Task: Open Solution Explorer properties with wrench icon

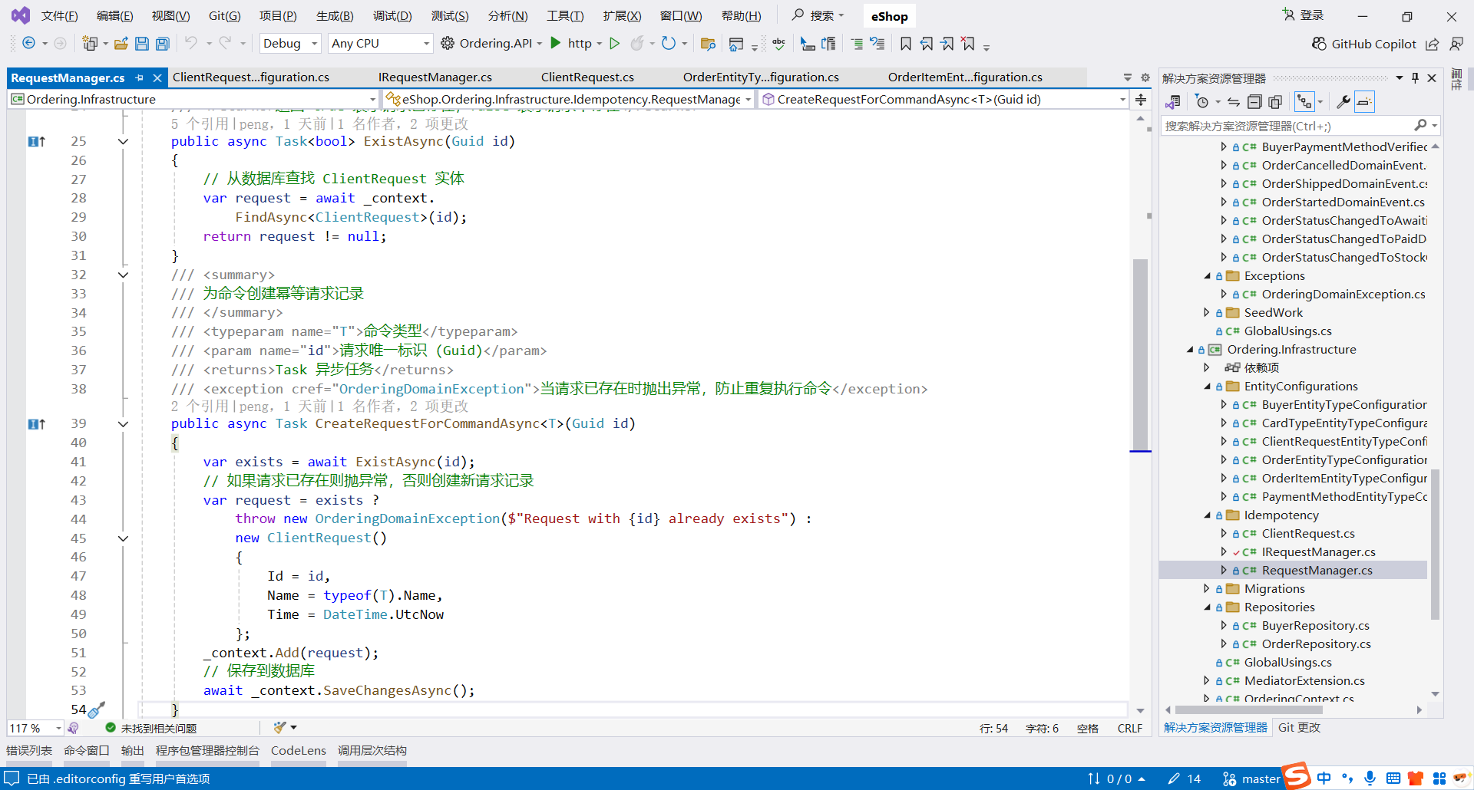Action: (x=1343, y=101)
